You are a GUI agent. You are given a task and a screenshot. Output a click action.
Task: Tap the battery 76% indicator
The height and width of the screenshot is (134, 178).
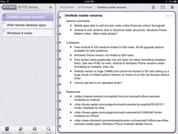click(x=173, y=2)
